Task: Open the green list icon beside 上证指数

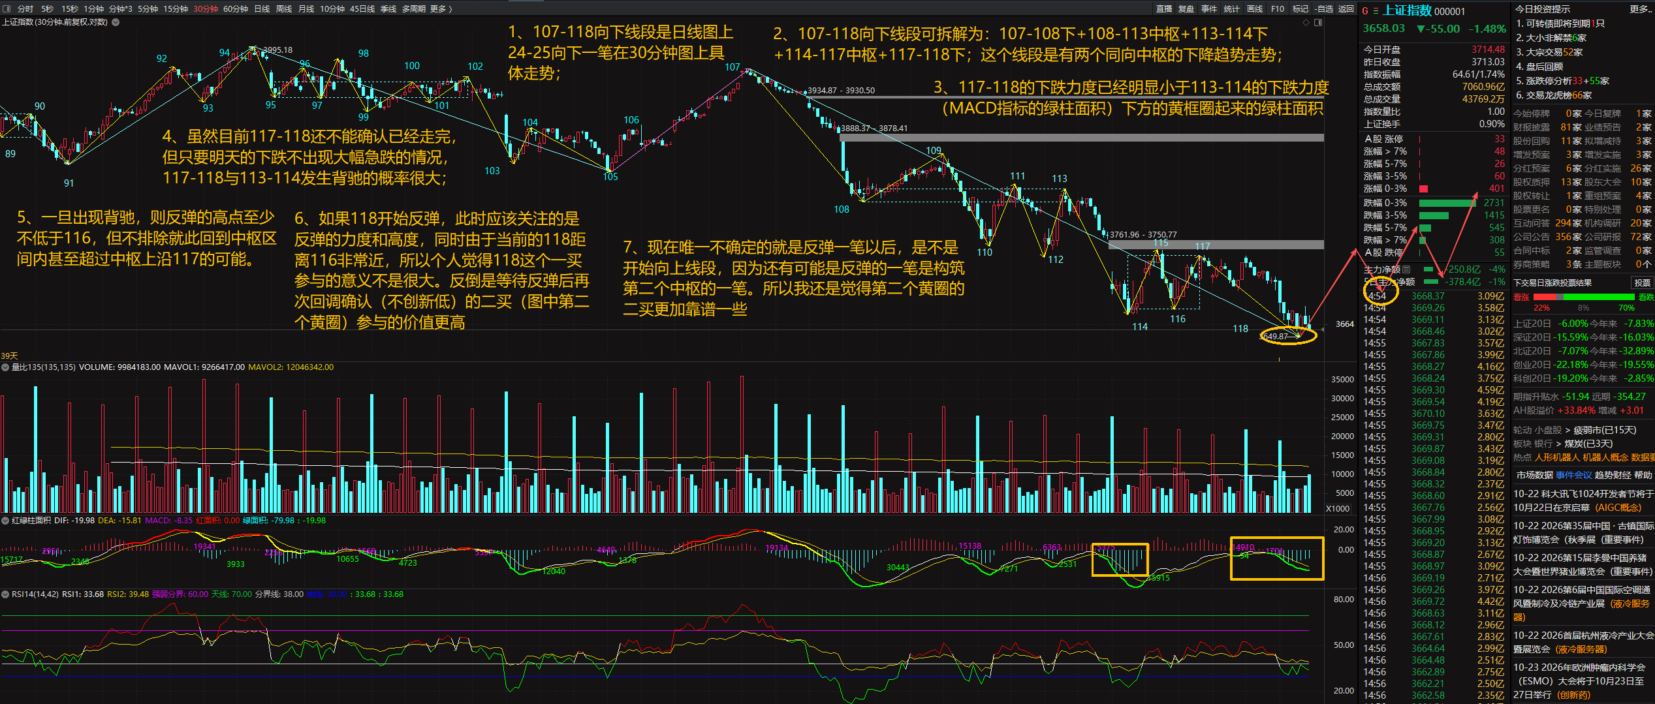Action: pyautogui.click(x=1376, y=10)
